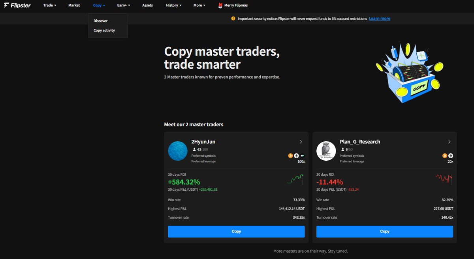Click More masters are on their way text
474x259 pixels.
pos(310,251)
